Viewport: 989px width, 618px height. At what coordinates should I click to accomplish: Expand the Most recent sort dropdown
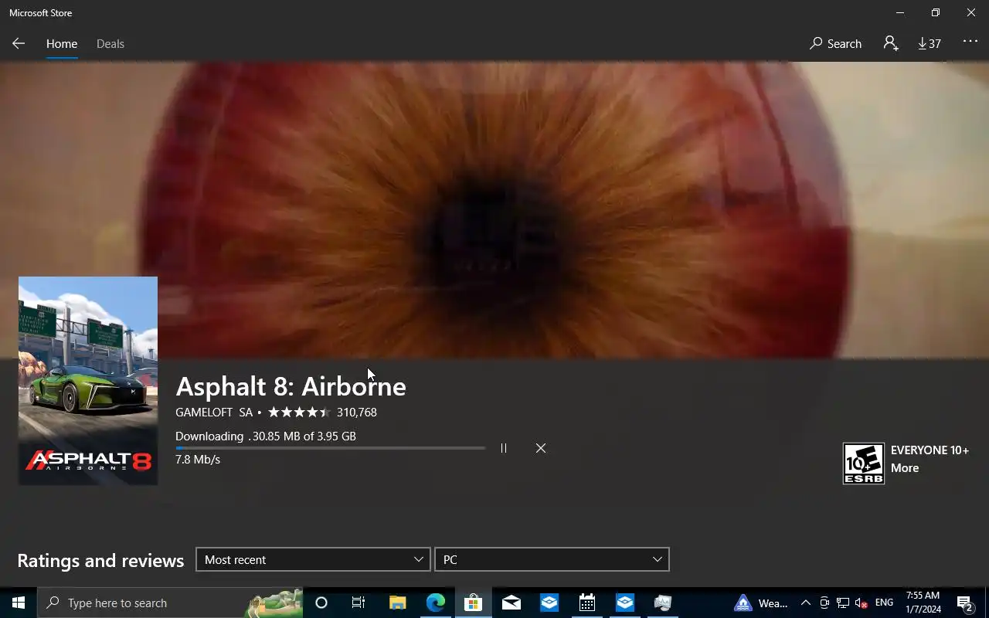click(x=313, y=559)
